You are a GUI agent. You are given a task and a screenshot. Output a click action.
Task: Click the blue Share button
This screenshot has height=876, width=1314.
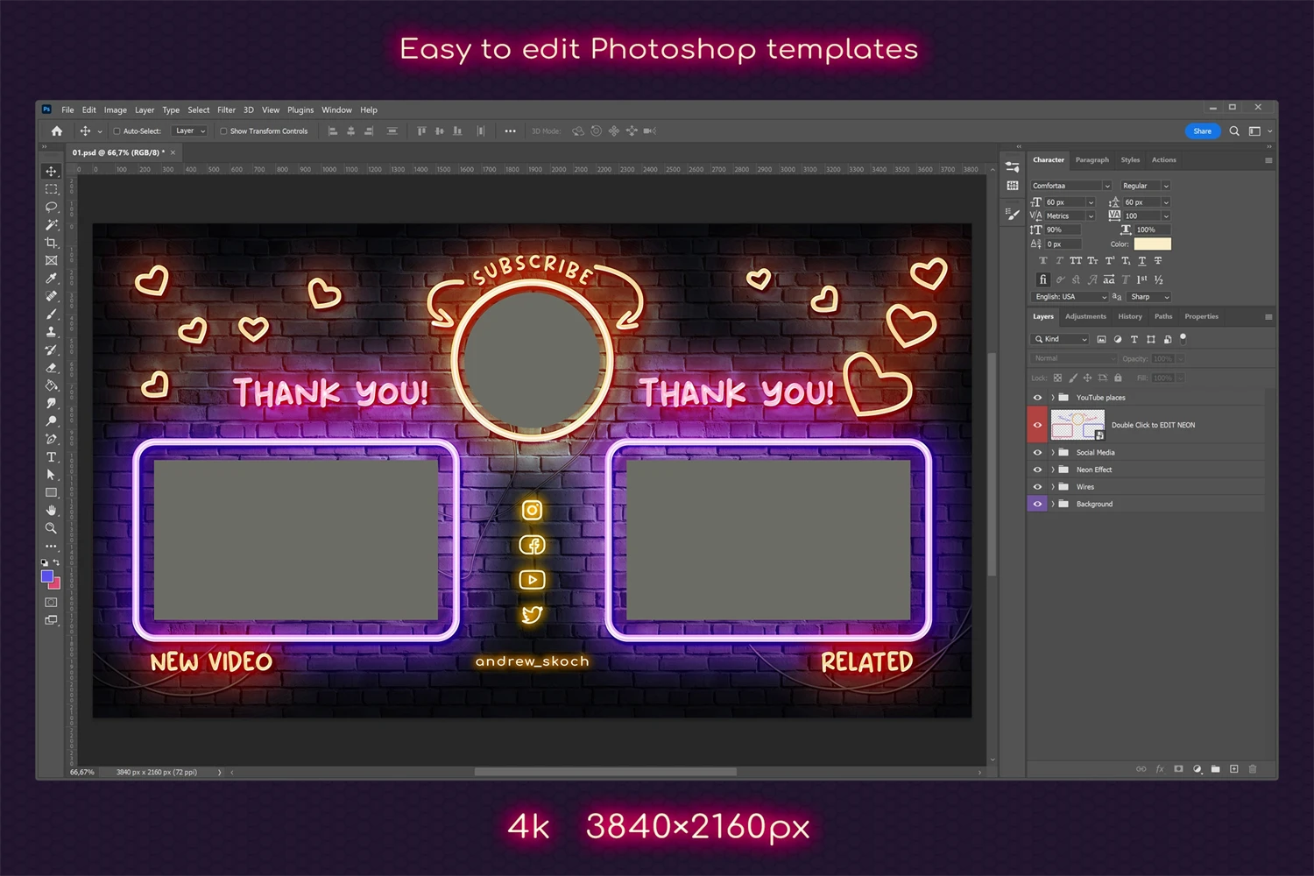(x=1202, y=131)
